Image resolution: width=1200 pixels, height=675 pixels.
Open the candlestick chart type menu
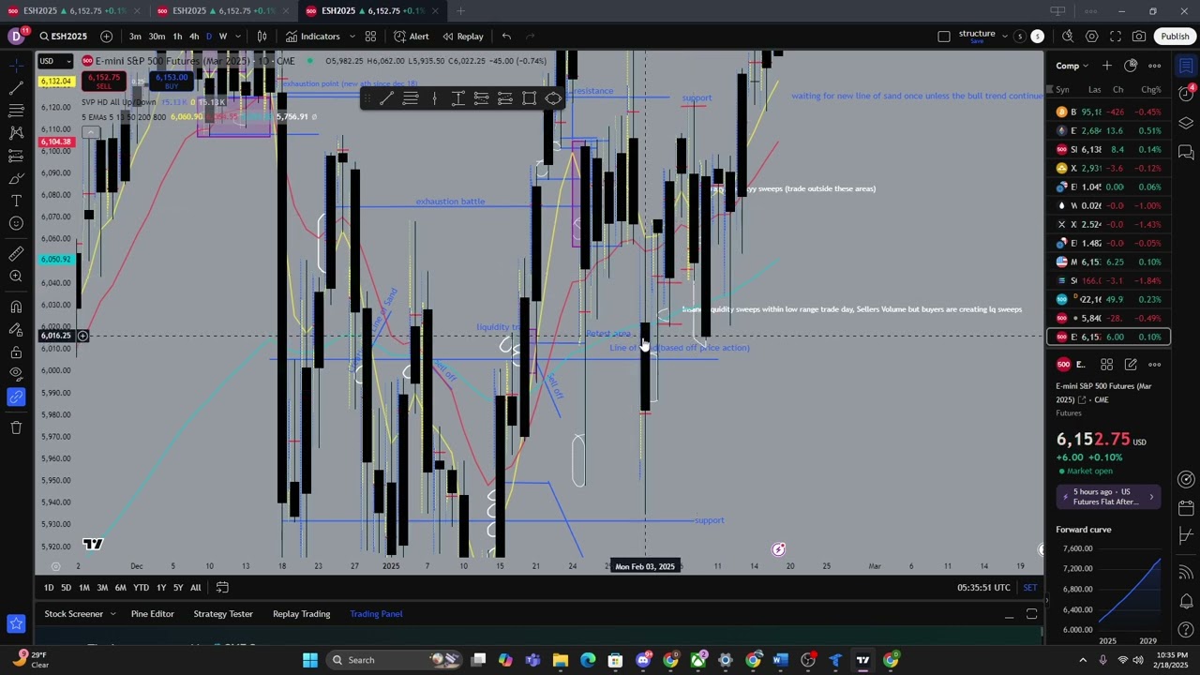coord(262,37)
